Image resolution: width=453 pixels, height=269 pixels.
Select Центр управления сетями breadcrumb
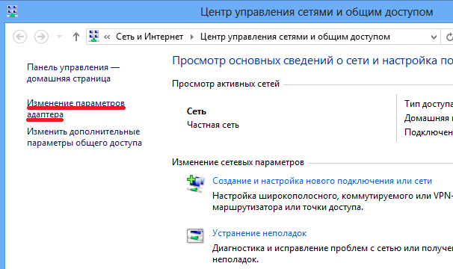click(x=295, y=37)
